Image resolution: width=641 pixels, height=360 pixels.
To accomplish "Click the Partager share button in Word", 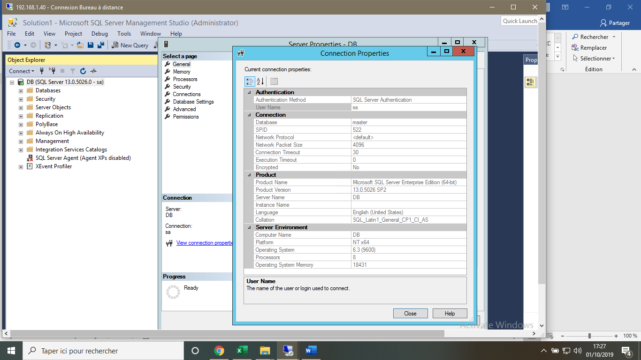I will (x=615, y=23).
